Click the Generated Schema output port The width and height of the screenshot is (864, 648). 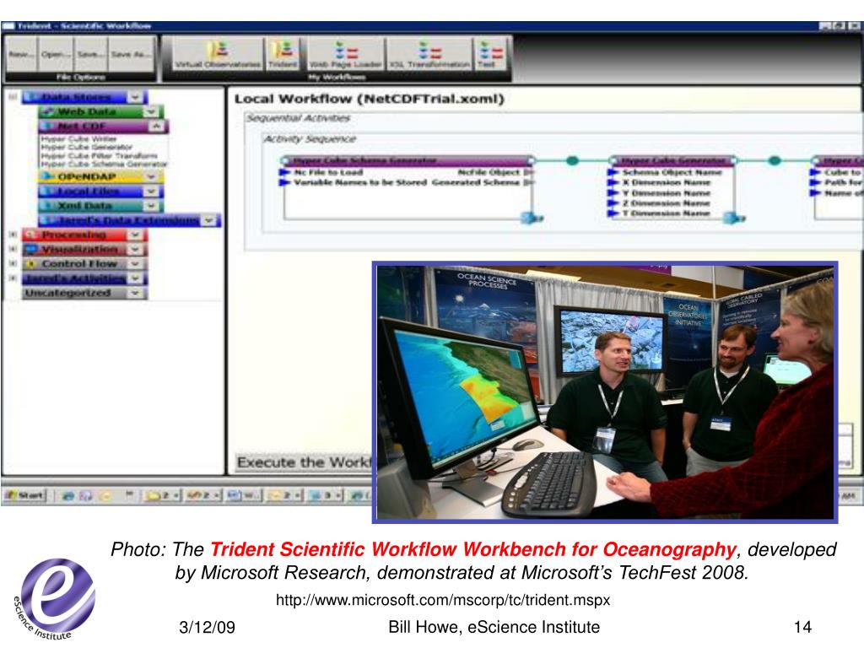529,182
